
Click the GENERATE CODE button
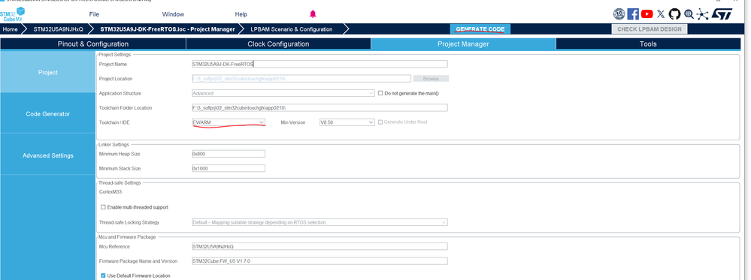click(480, 29)
